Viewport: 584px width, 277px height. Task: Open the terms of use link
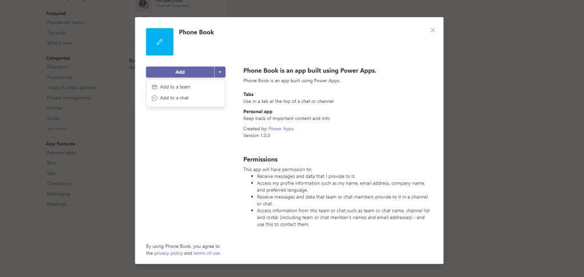pyautogui.click(x=207, y=252)
